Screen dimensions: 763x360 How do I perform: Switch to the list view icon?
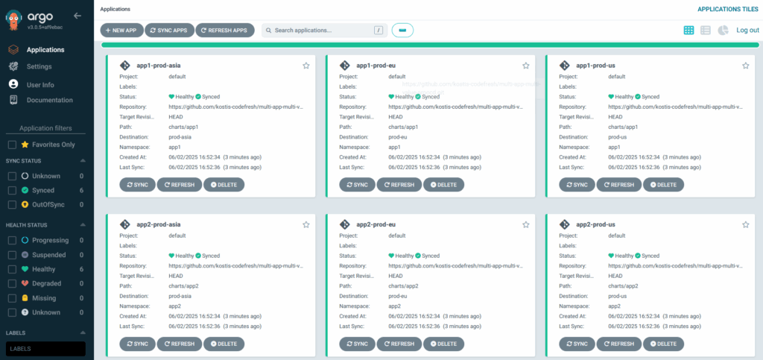click(x=706, y=30)
